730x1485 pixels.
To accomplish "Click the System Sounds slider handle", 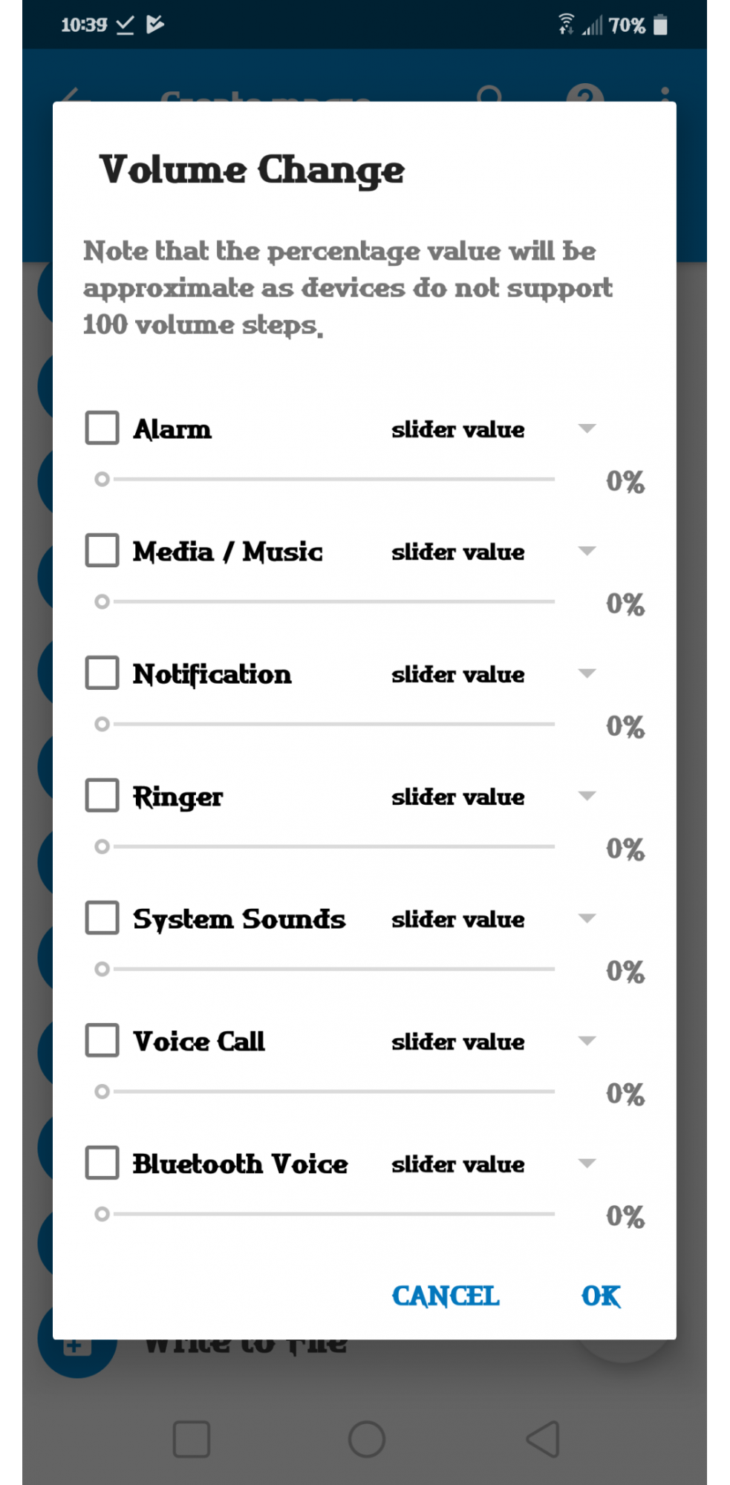I will pos(102,969).
